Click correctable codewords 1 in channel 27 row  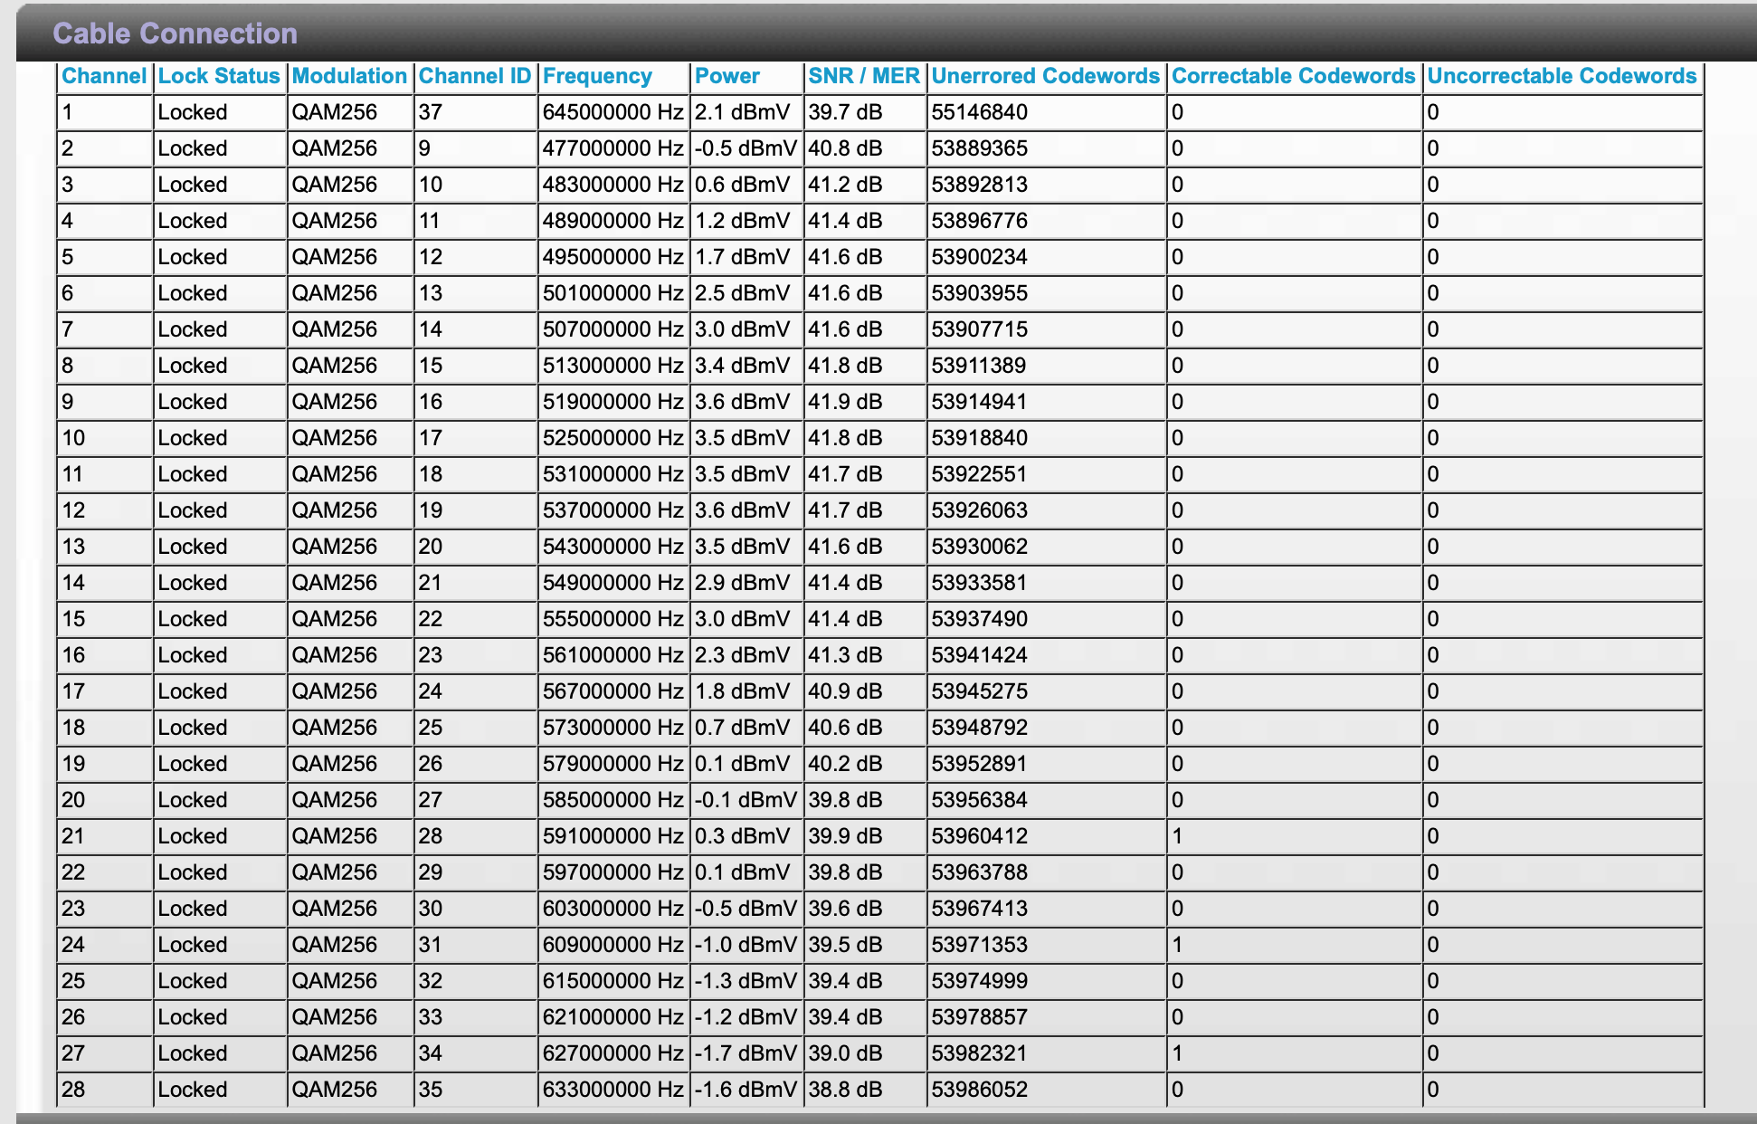tap(1177, 1053)
